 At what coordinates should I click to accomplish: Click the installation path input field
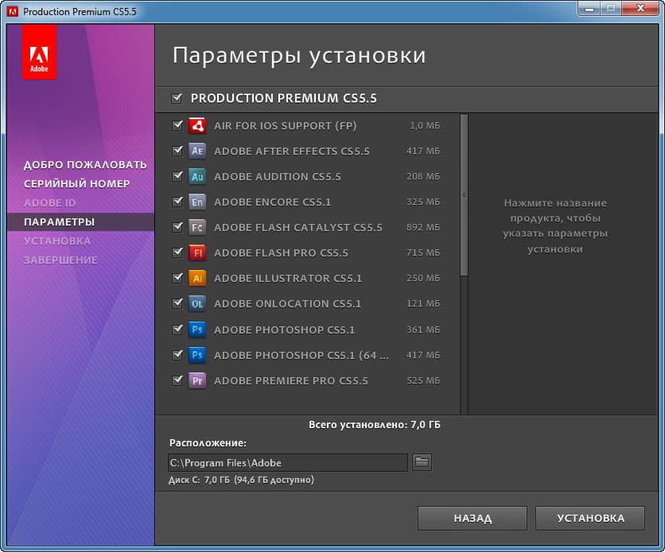pyautogui.click(x=287, y=463)
